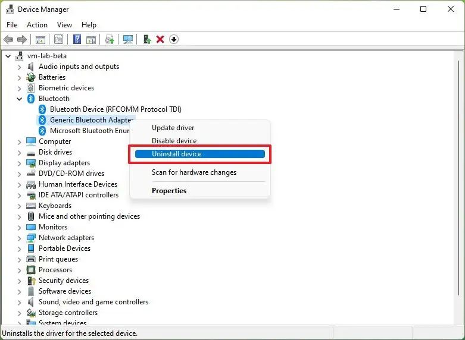
Task: Click the Audio inputs and outputs speaker icon
Action: 31,67
